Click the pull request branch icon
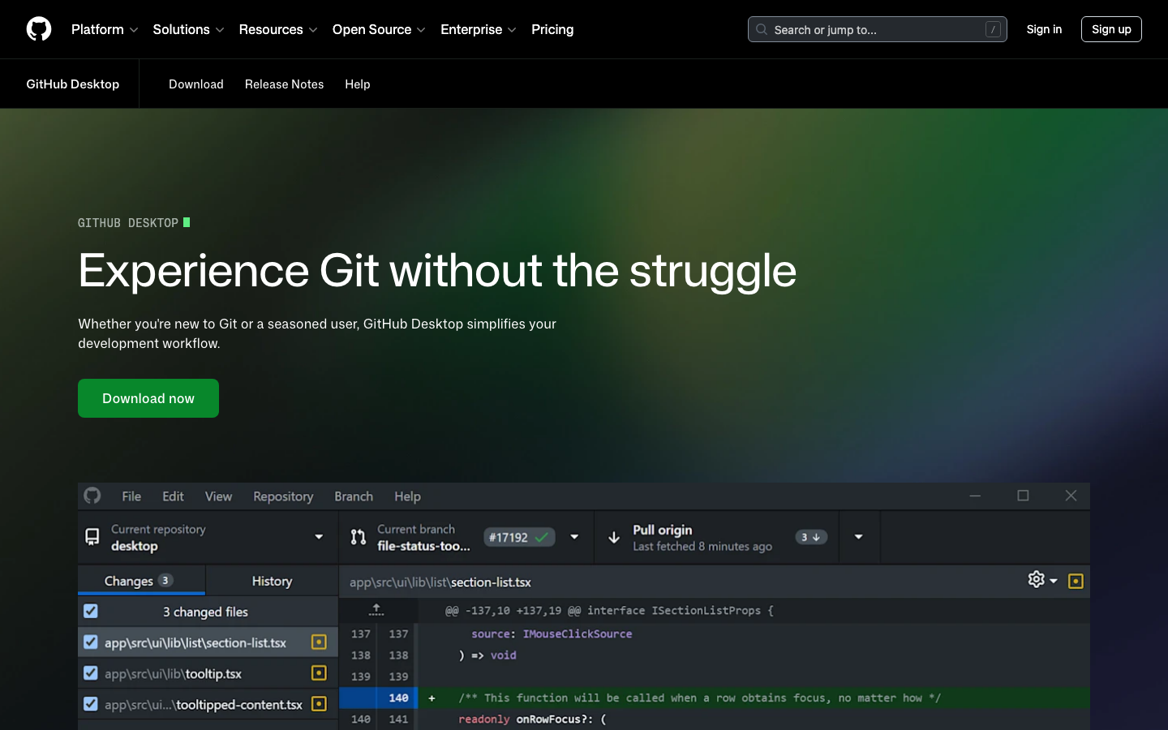This screenshot has width=1168, height=730. [x=358, y=537]
